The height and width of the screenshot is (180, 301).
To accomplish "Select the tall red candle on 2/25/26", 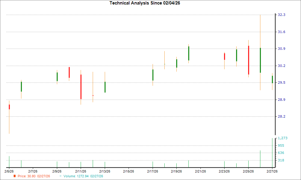I will (248, 60).
